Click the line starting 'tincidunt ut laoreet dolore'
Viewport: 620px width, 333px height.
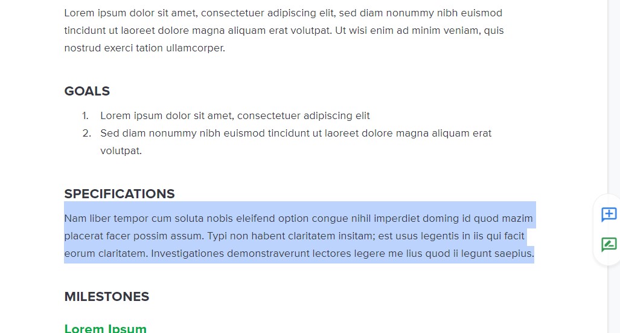coord(284,30)
